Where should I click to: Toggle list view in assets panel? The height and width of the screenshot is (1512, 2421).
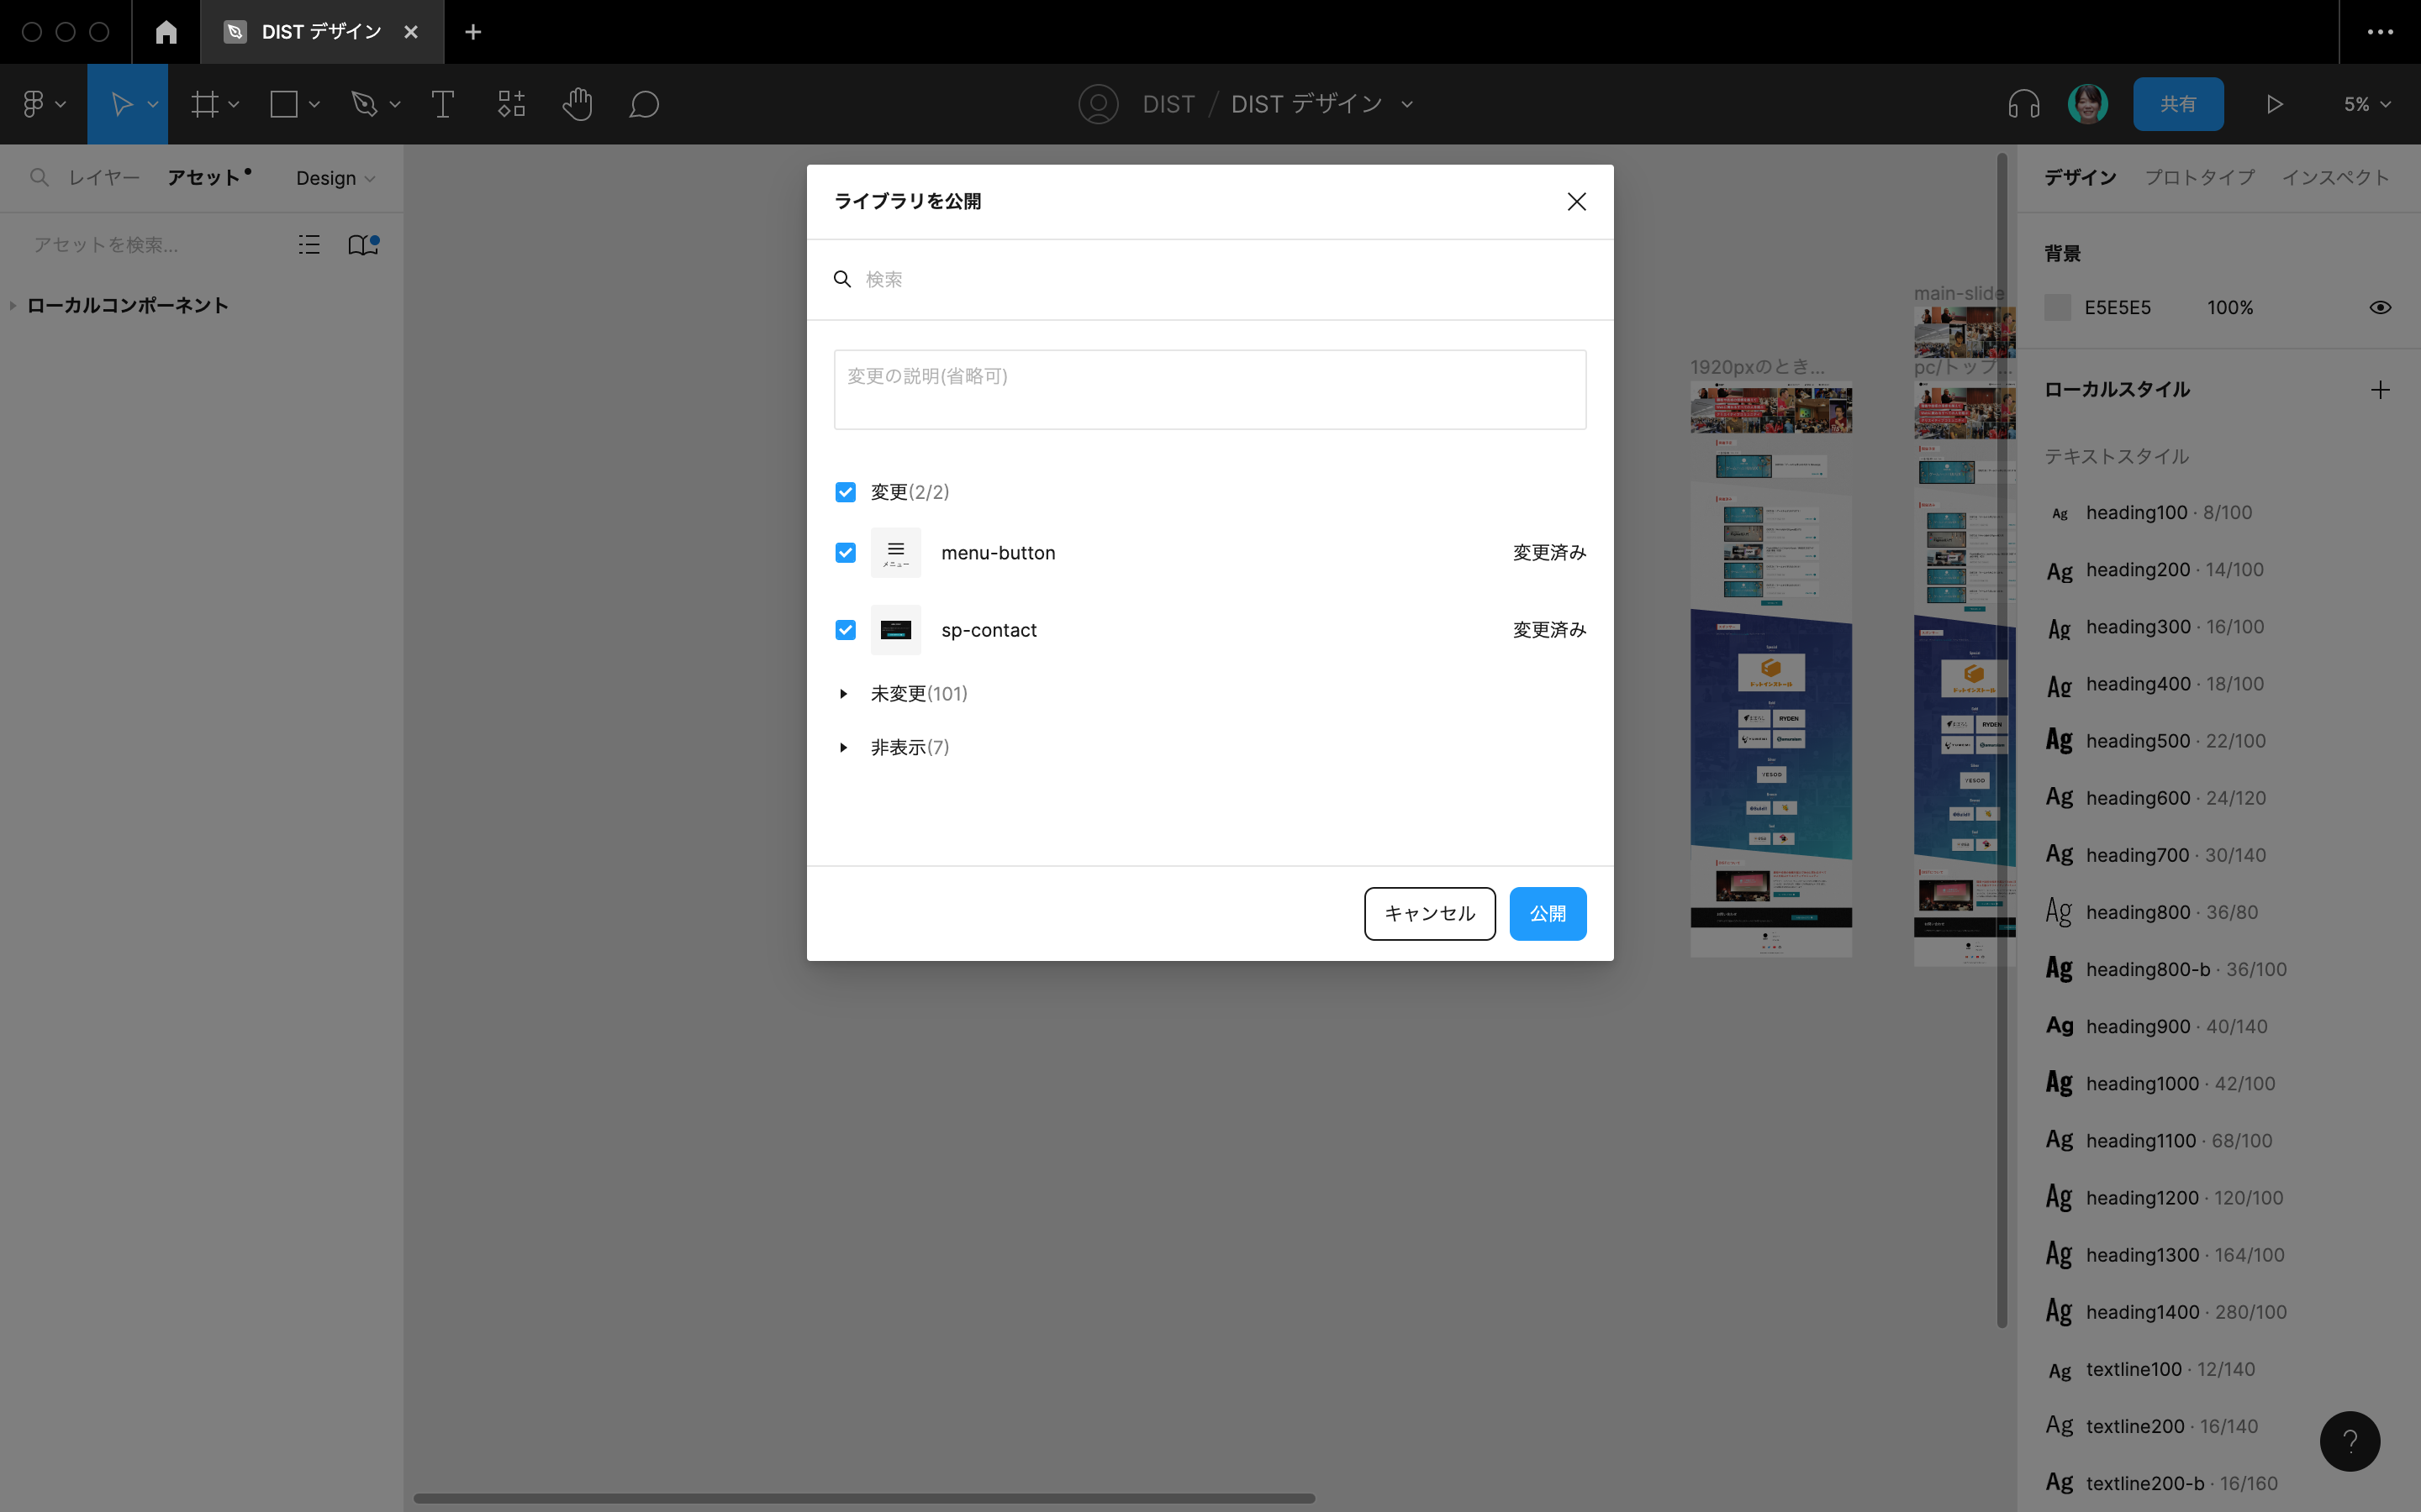[309, 244]
